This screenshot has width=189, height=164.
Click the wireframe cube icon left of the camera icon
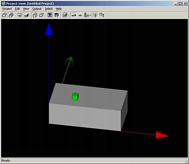coord(41,15)
